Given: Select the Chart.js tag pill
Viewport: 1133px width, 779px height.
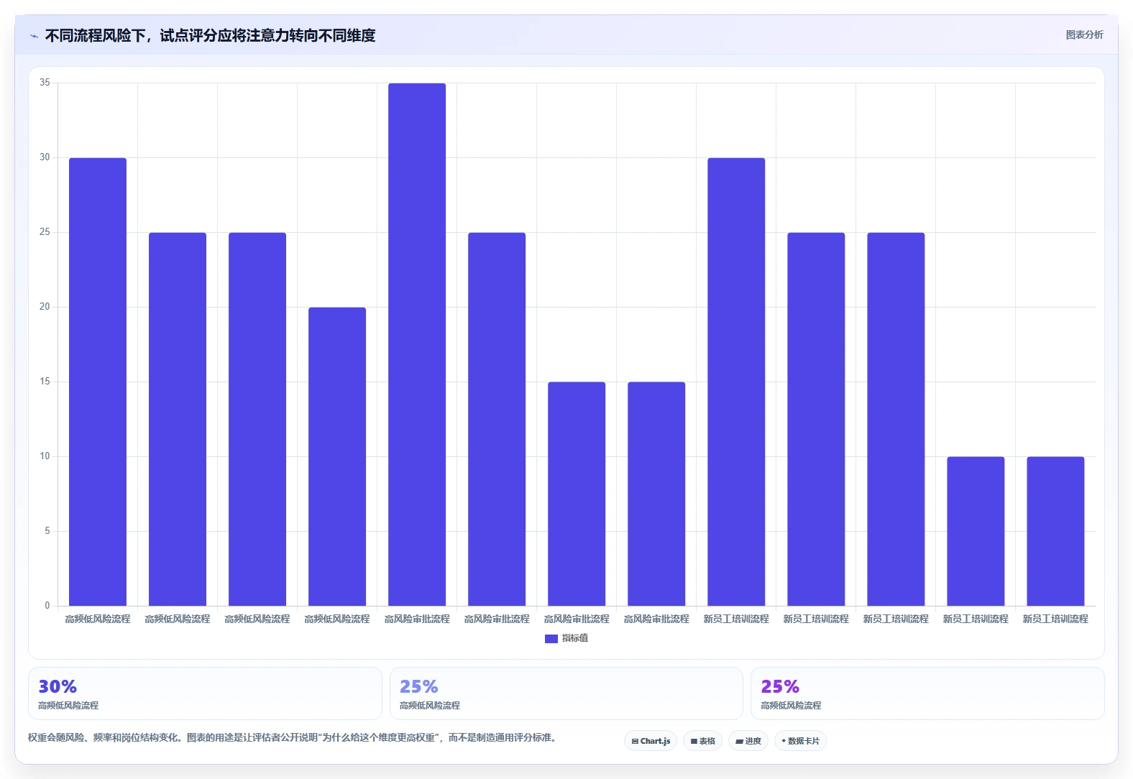Looking at the screenshot, I should 651,741.
